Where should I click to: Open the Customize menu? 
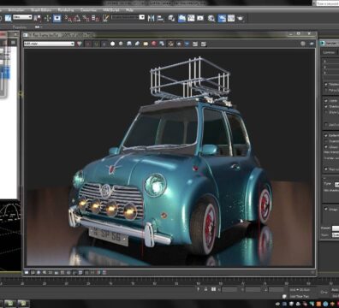(88, 9)
